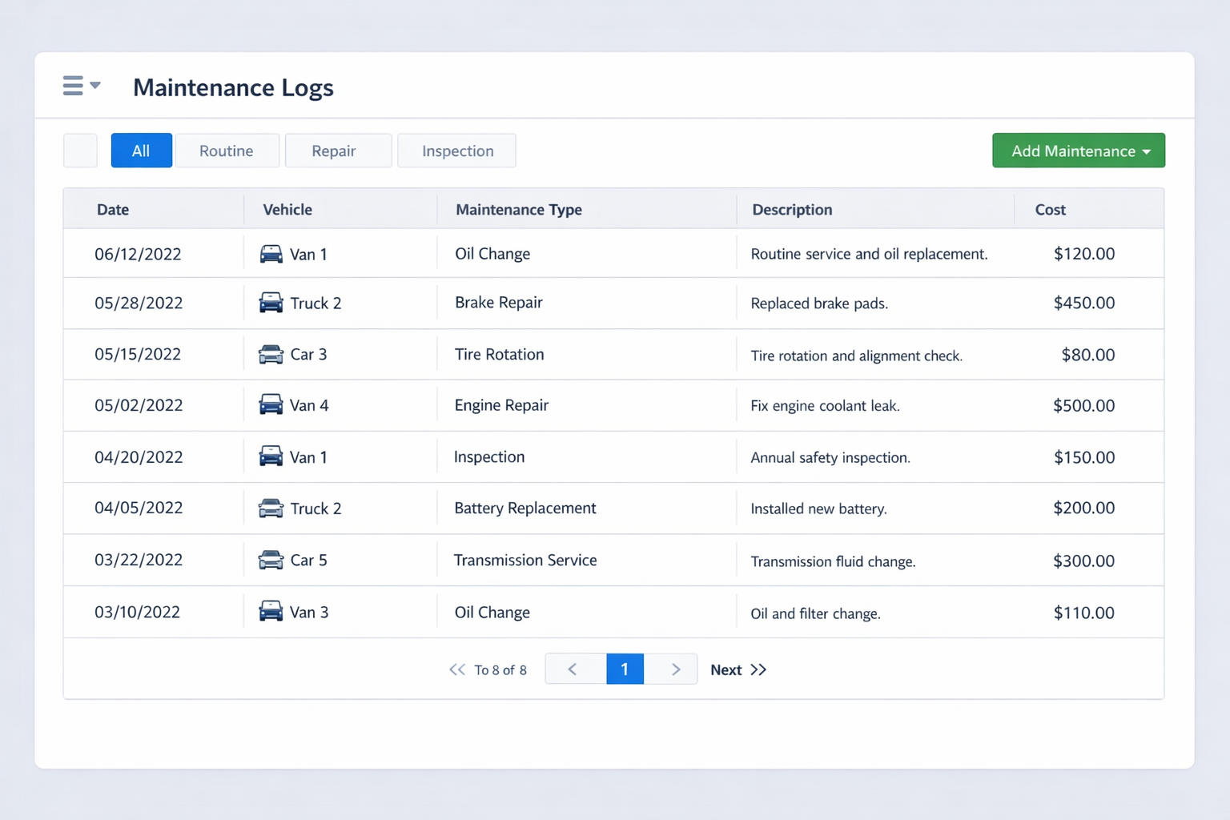The image size is (1230, 820).
Task: Select the All filter tab
Action: point(141,151)
